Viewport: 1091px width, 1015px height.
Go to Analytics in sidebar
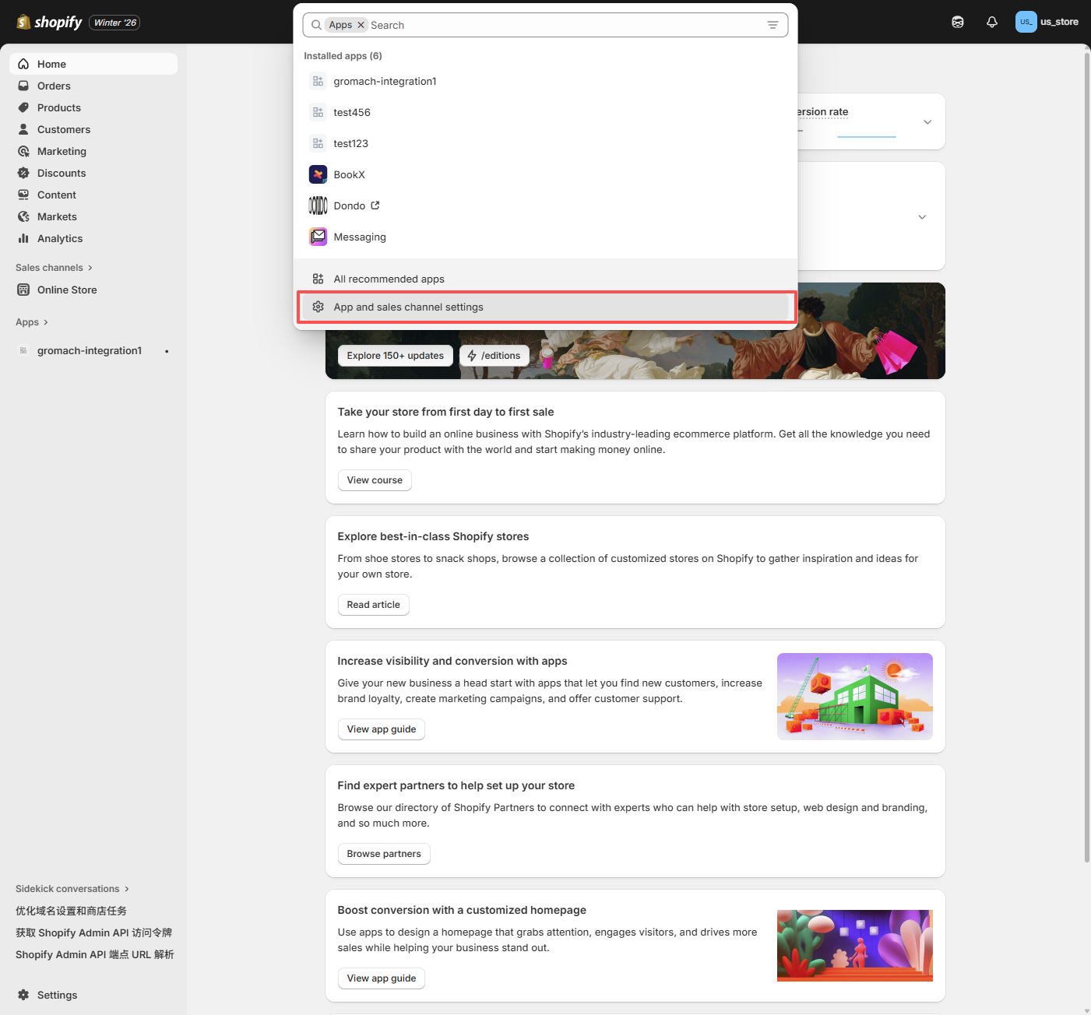point(59,238)
